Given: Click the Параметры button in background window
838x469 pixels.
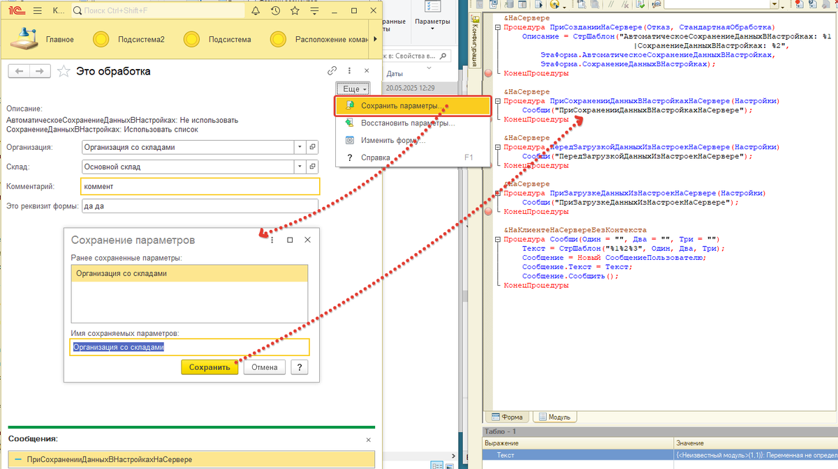Looking at the screenshot, I should 433,14.
